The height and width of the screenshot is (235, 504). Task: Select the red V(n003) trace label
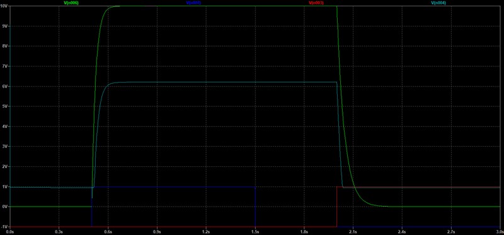point(316,3)
